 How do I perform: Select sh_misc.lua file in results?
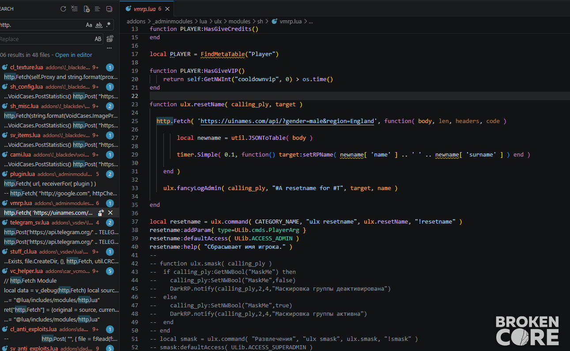60,106
